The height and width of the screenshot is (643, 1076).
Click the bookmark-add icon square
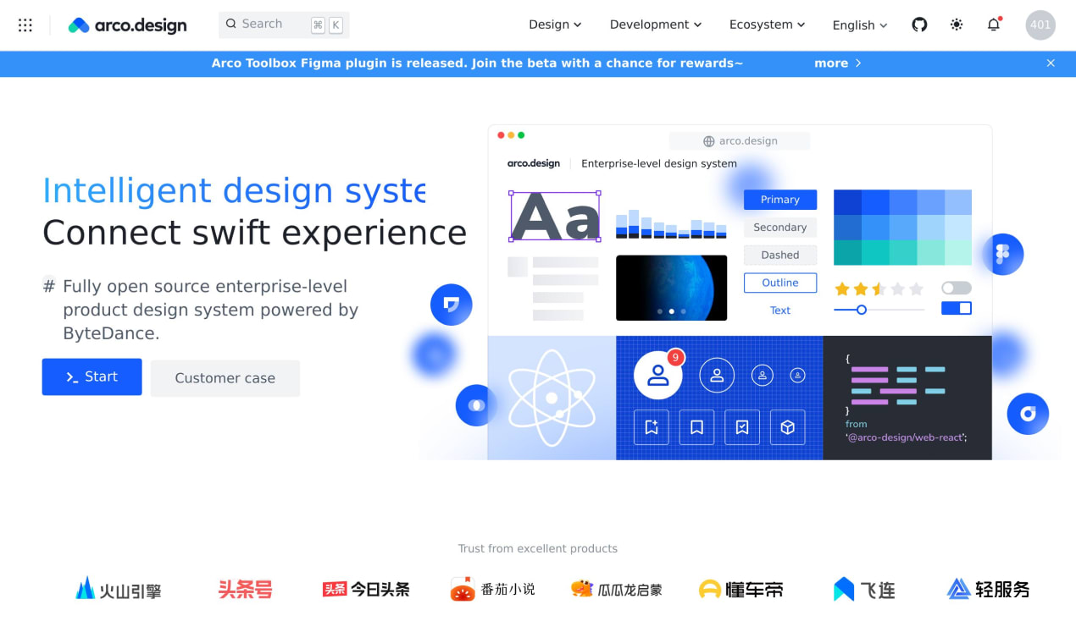[652, 427]
